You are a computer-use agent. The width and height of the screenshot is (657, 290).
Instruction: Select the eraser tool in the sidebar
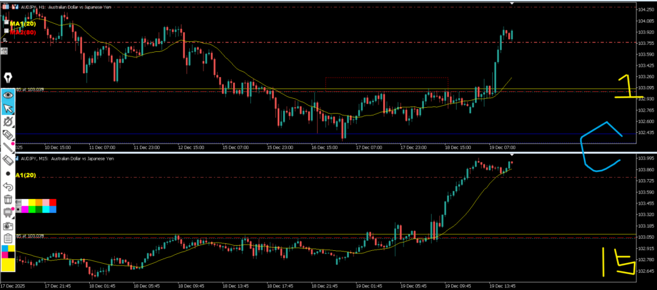pyautogui.click(x=8, y=160)
